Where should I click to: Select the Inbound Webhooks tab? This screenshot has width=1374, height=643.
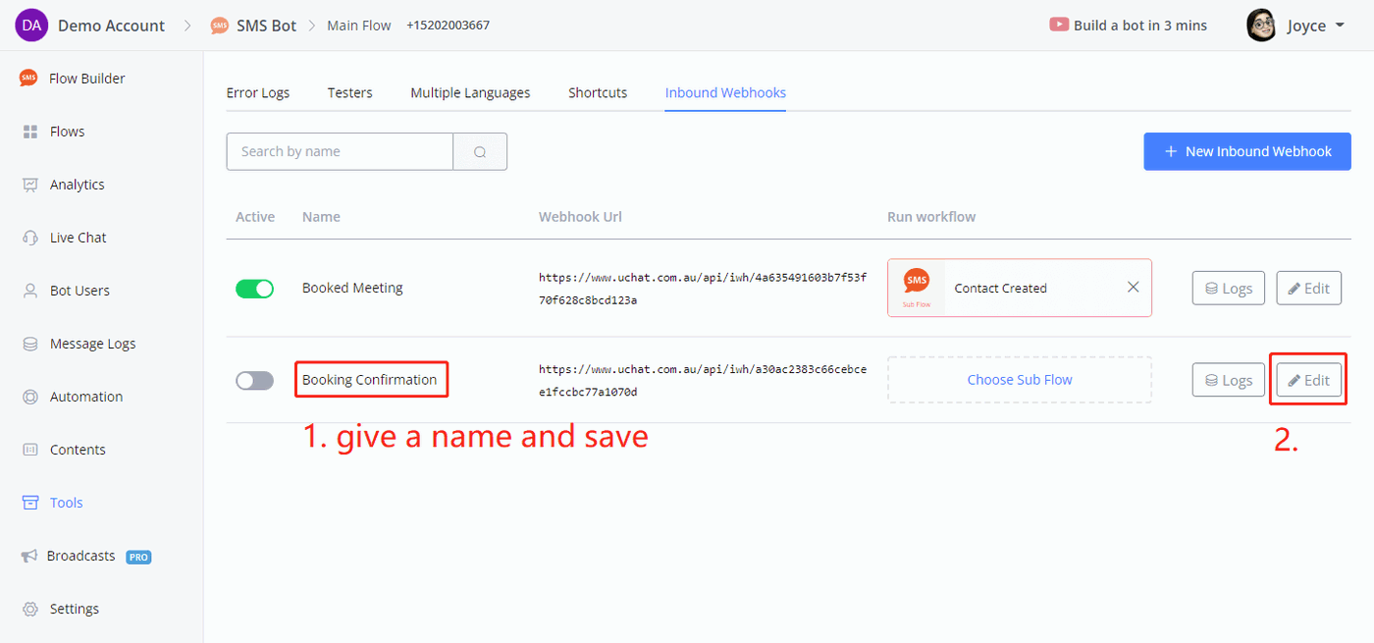(725, 92)
